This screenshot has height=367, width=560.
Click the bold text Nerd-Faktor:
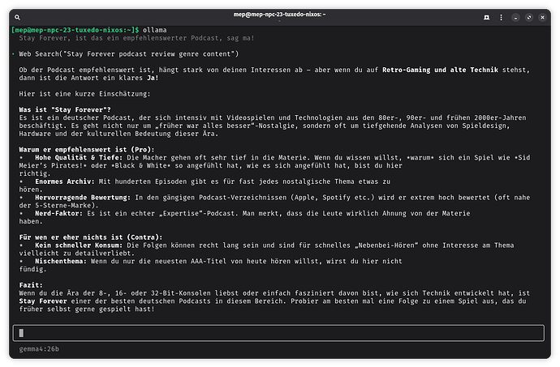pos(58,213)
